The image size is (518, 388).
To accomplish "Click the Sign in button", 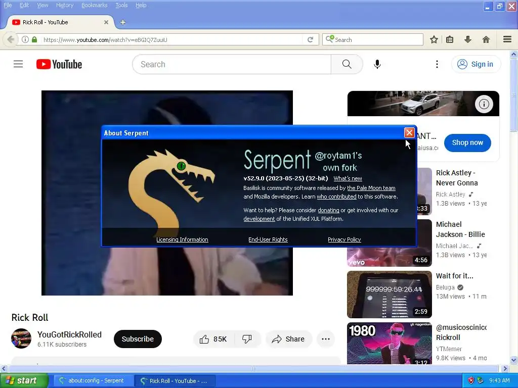I will point(476,64).
